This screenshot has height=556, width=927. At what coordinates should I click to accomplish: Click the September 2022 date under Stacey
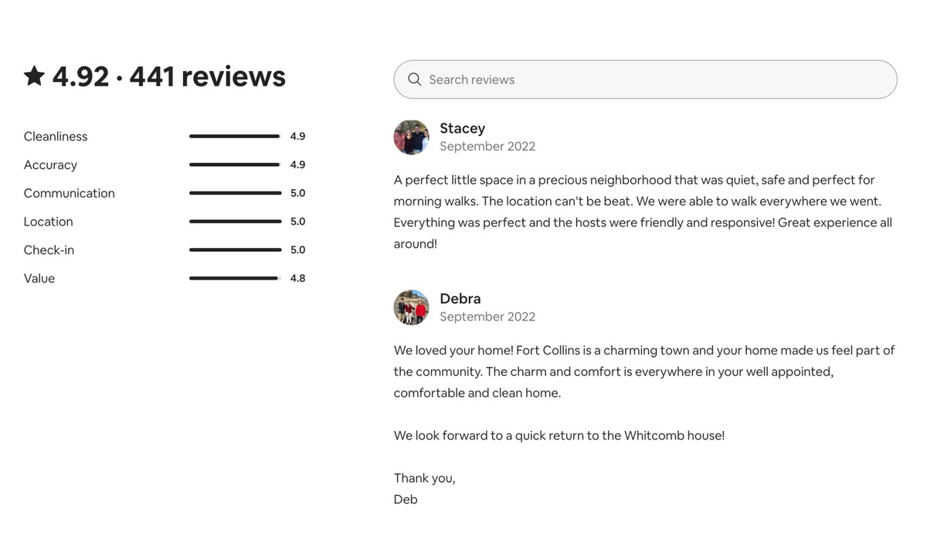(487, 147)
